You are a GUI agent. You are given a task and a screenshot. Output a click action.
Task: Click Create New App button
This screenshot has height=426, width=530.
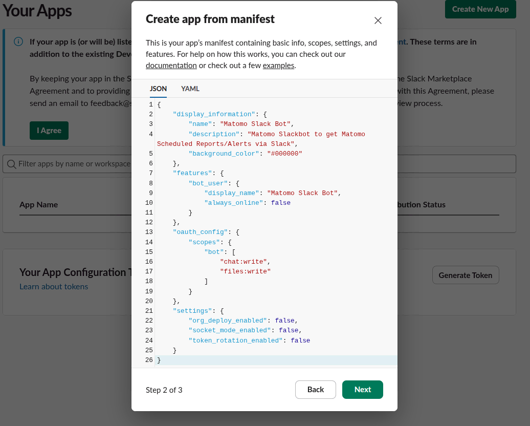(480, 9)
